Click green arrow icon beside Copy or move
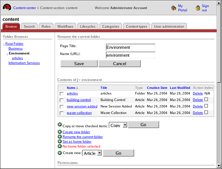222x169 pixels. 60,124
